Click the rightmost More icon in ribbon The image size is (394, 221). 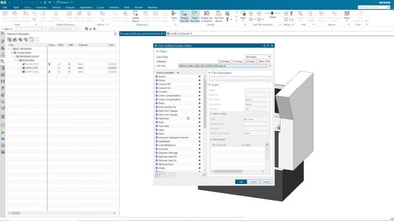(x=347, y=15)
